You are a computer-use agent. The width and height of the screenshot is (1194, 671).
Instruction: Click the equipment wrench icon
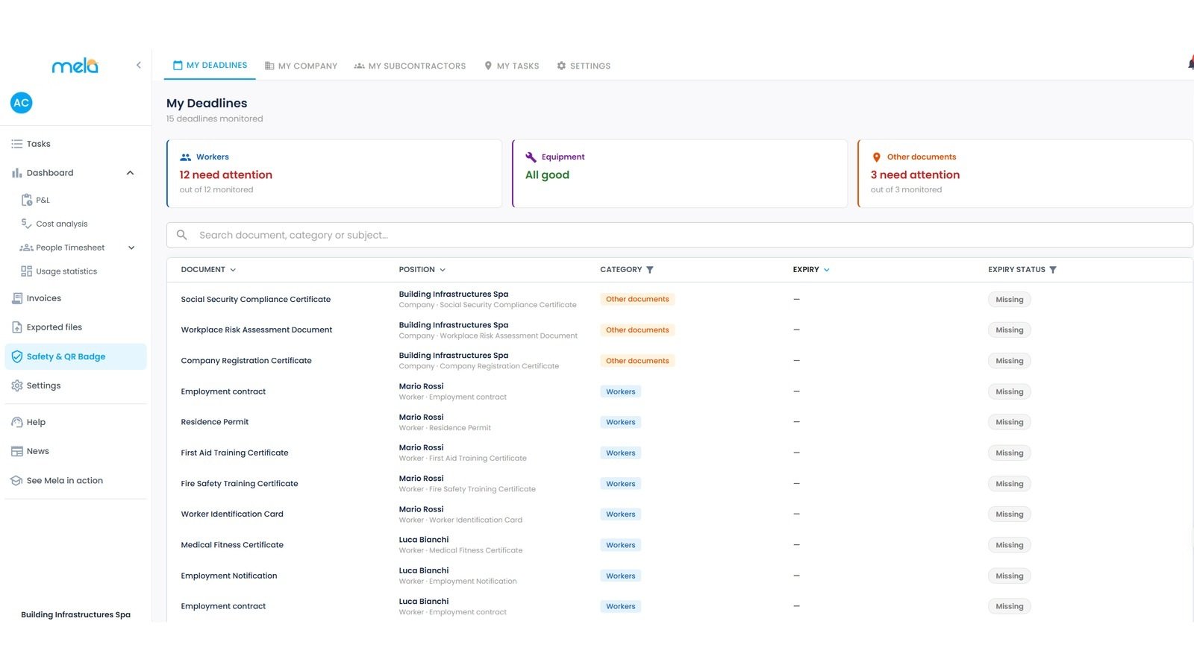[x=531, y=157]
